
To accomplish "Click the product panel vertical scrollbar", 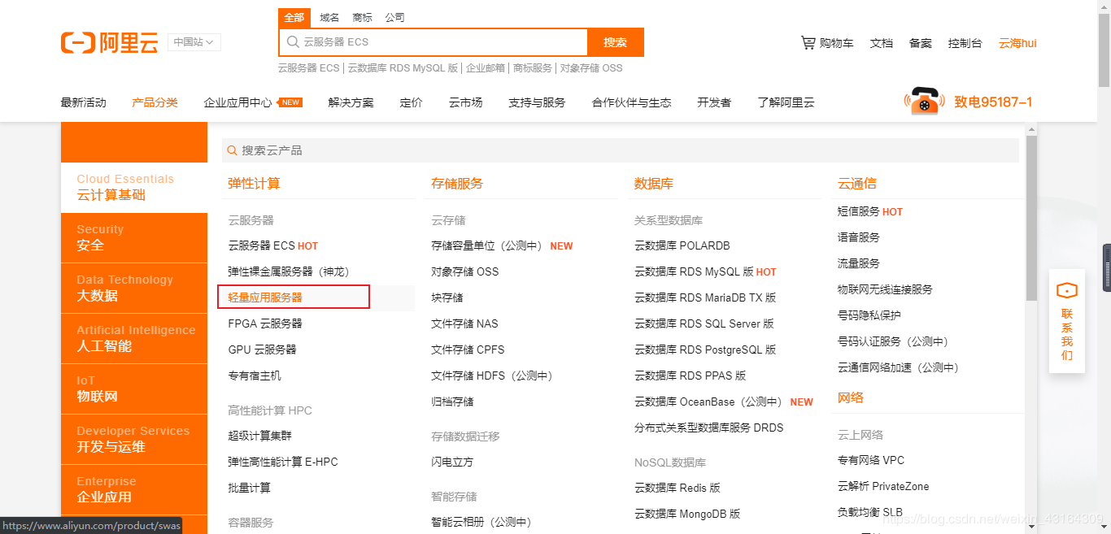I will 1031,218.
